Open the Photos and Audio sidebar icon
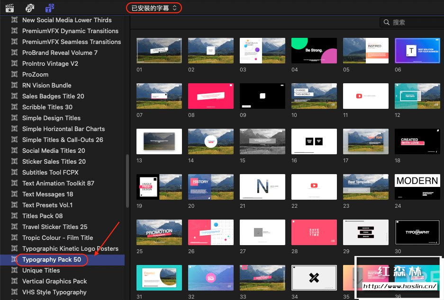Viewport: 444px width, 300px height. (x=30, y=8)
